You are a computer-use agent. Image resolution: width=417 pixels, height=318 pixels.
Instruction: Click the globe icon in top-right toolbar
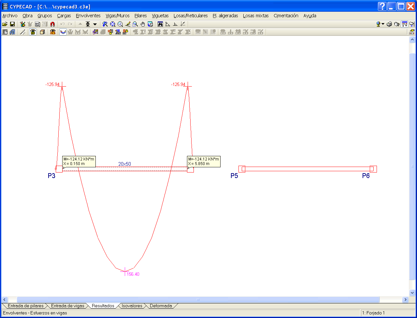378,24
